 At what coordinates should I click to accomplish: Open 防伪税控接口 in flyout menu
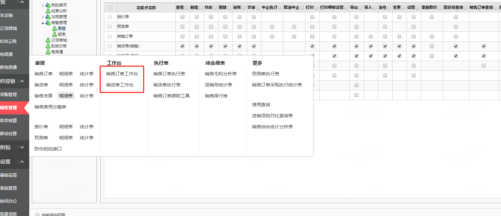coord(48,149)
